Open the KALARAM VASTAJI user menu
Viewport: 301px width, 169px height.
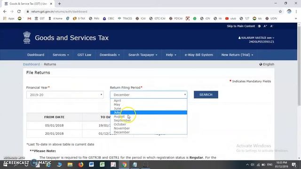[x=256, y=38]
